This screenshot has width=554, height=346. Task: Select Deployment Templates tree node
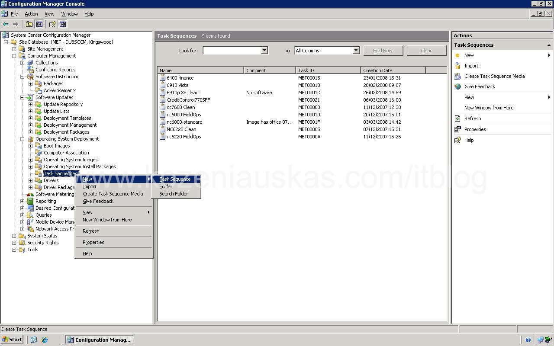67,118
